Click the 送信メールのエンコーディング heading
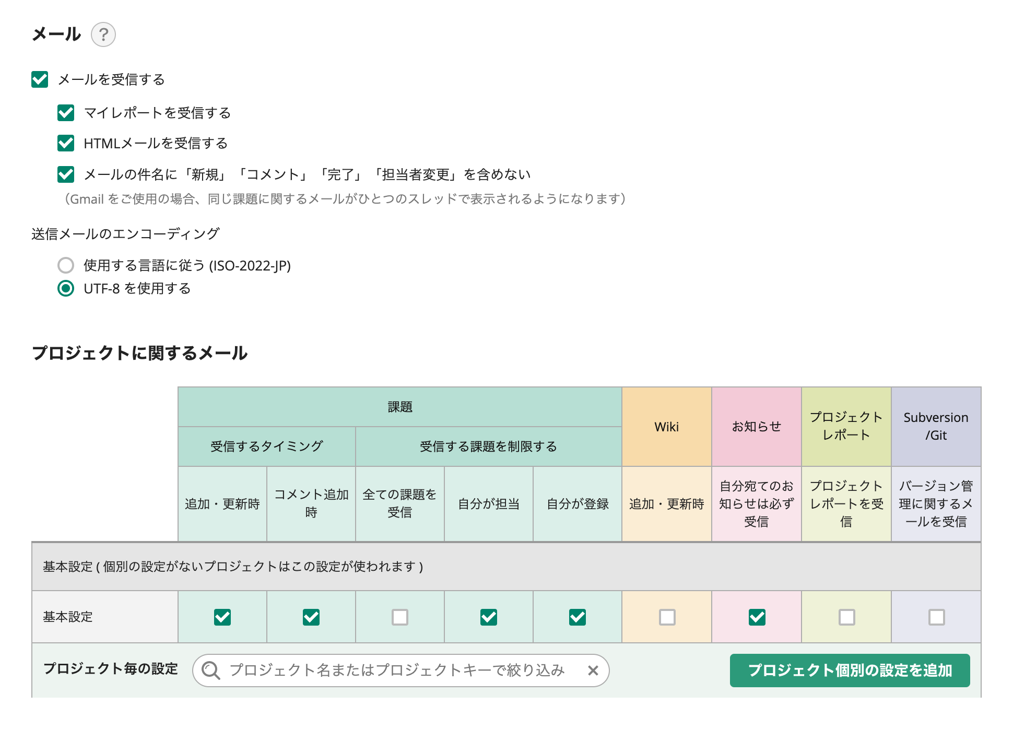Screen dimensions: 1013x729 [x=125, y=234]
